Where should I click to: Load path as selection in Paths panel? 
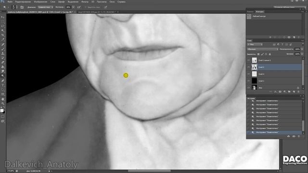pos(280,37)
